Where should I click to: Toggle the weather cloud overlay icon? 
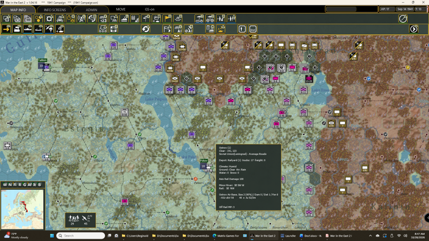tap(156, 18)
